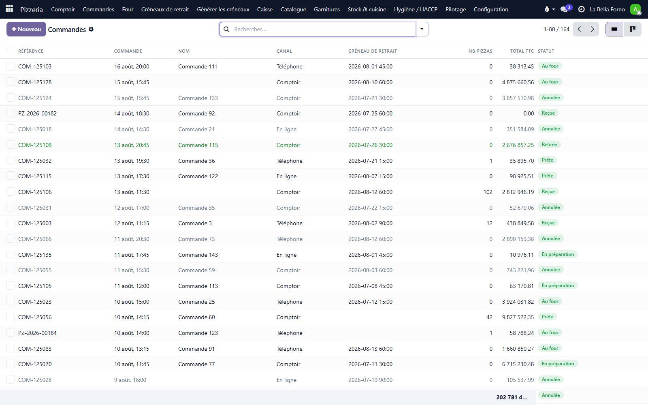The image size is (648, 405).
Task: Expand the search filter options dropdown
Action: 422,29
